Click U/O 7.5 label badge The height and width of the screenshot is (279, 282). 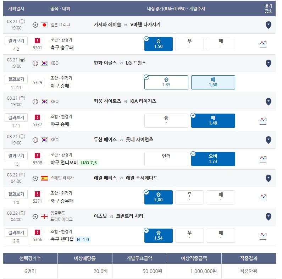[x=89, y=163]
